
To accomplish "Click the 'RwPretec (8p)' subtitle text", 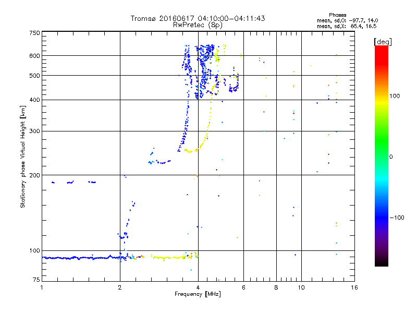I will (198, 25).
